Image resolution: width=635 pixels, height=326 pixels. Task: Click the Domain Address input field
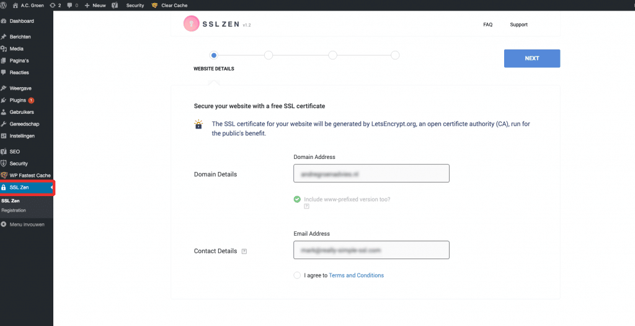pos(371,173)
